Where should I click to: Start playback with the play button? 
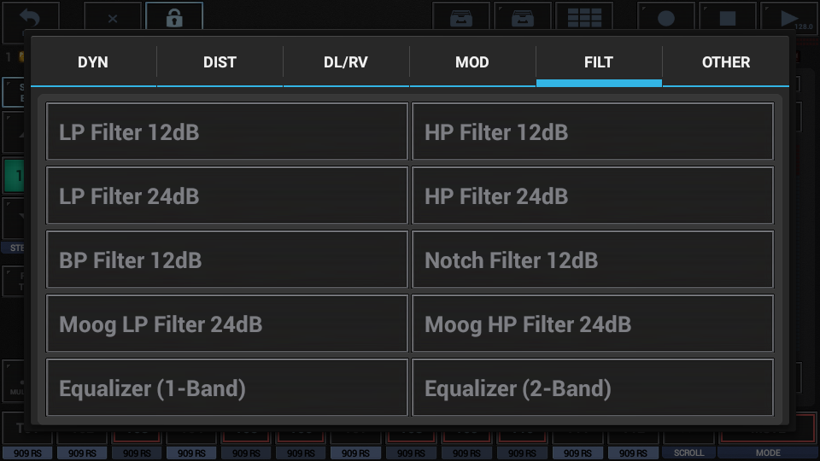789,19
